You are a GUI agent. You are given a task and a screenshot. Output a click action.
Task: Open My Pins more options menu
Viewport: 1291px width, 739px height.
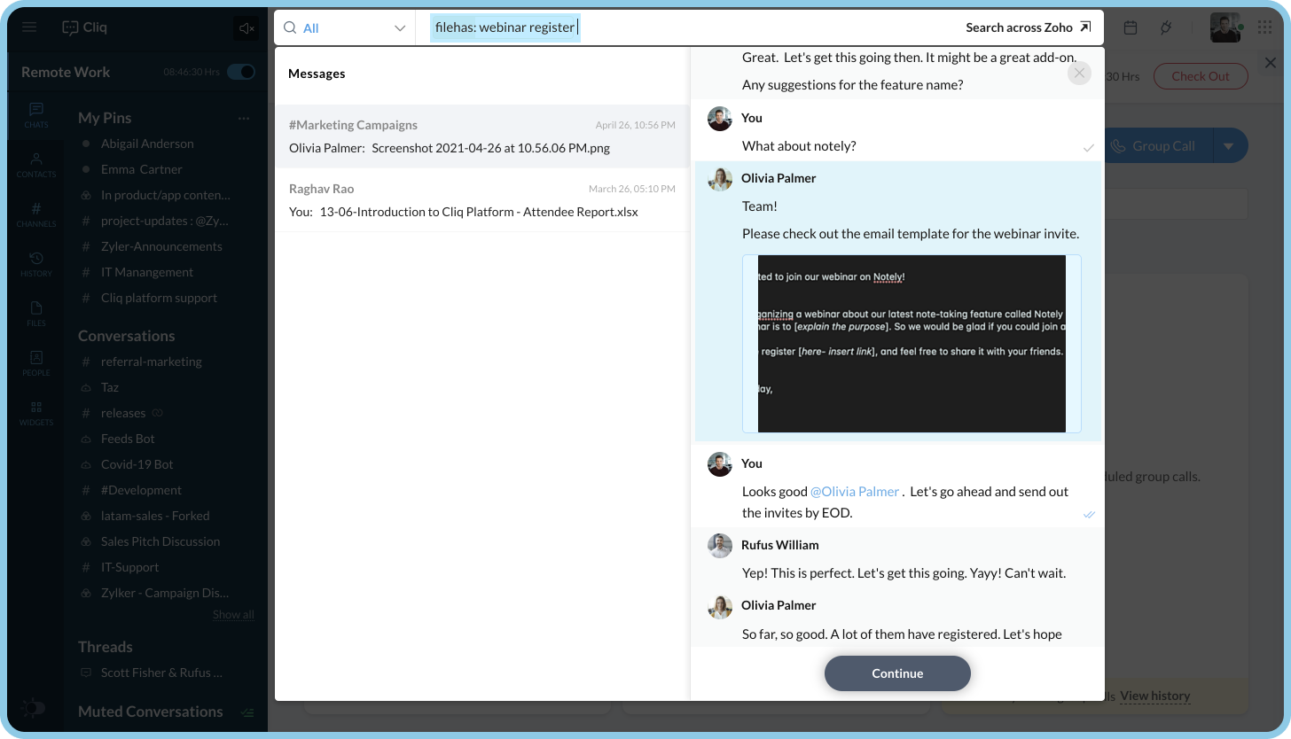(x=244, y=118)
